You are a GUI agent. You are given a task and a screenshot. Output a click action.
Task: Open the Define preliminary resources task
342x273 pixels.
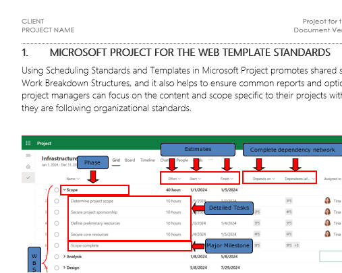[95, 223]
